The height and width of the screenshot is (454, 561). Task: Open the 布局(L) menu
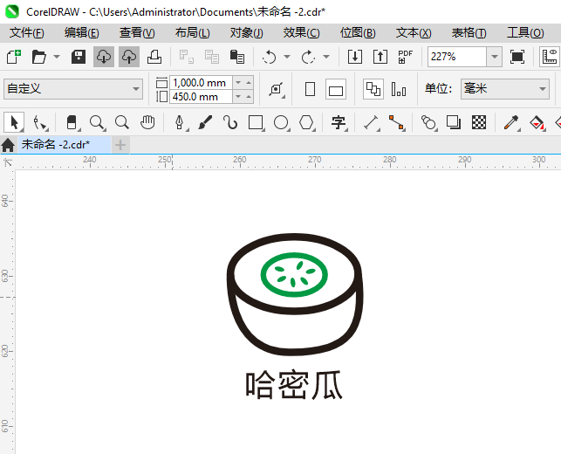click(193, 33)
